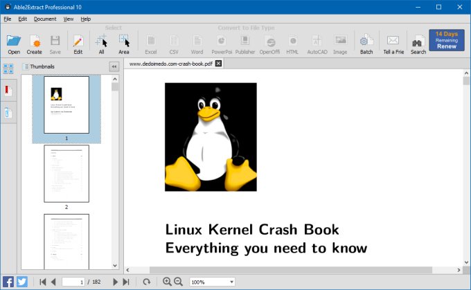Zoom out with the magnifier minus icon

179,282
